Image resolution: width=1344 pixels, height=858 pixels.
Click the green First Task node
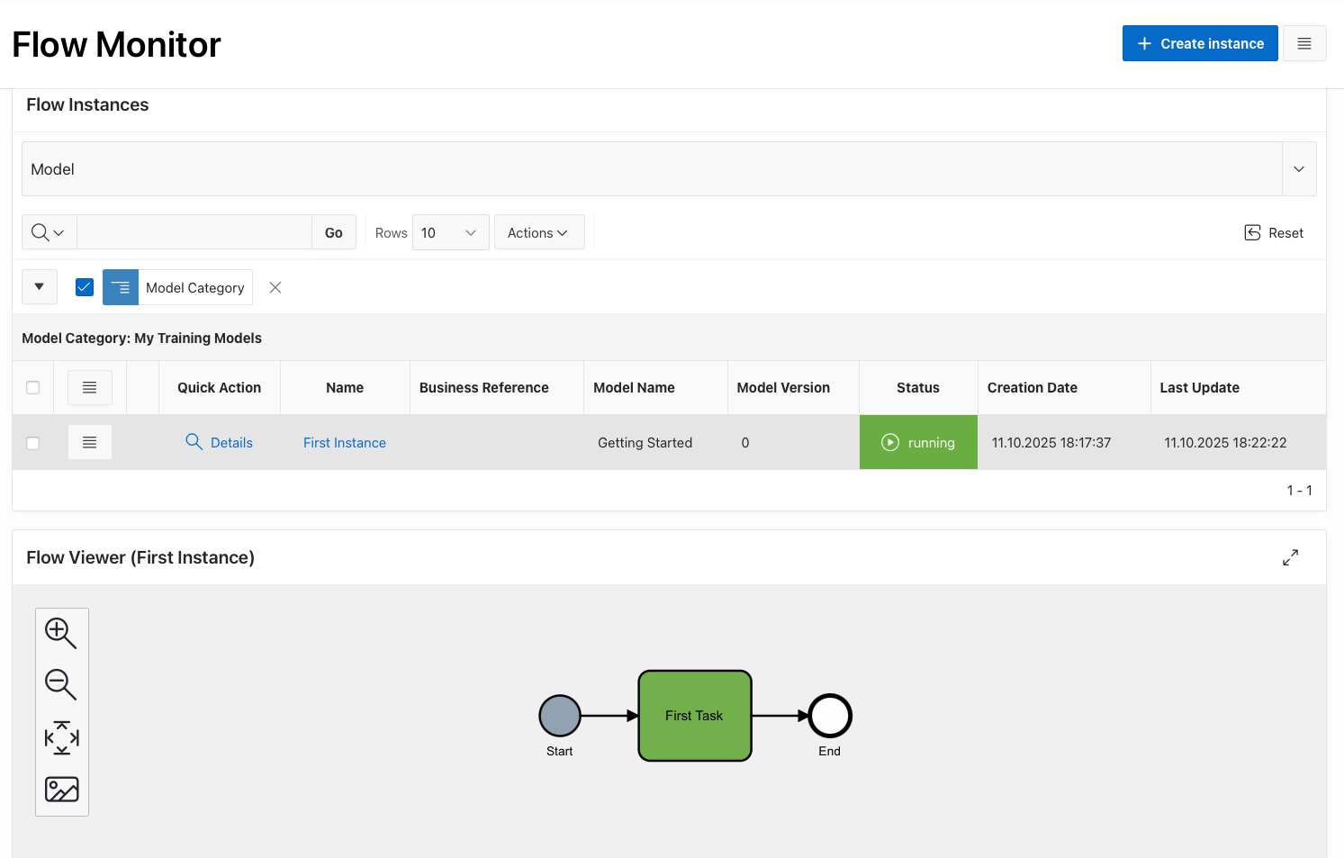[x=694, y=716]
